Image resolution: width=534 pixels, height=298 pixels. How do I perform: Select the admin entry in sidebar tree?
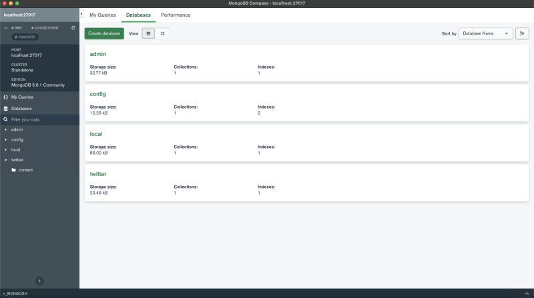tap(17, 129)
